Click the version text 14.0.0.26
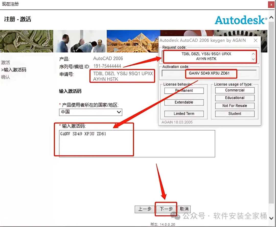Screen dimensions: 276x227 pos(167,224)
